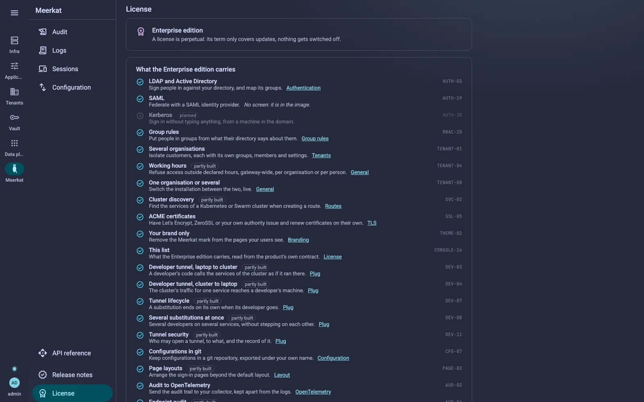Click the Enterprise edition award icon
Screen dimensions: 644x402
(x=141, y=32)
